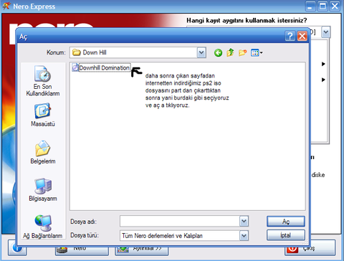Click the İptal cancel button
This screenshot has height=261, width=344.
coord(286,235)
